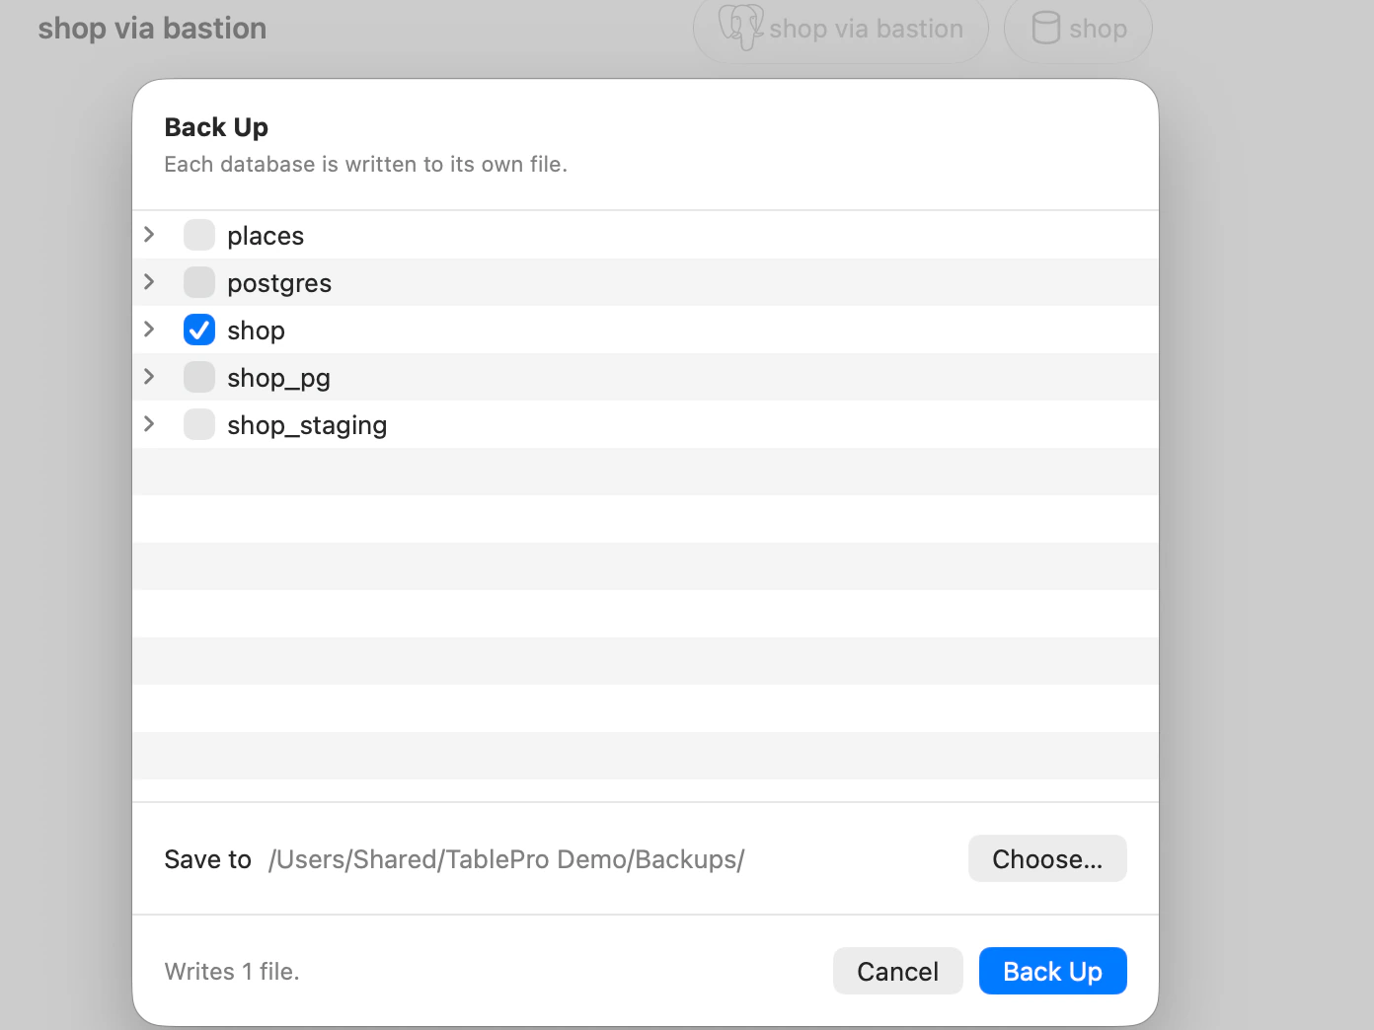
Task: Click the shop database name in list
Action: (x=256, y=331)
